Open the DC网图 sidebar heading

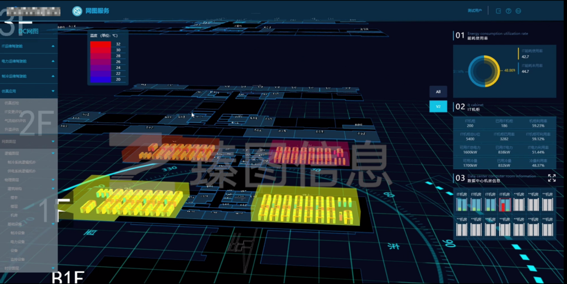(29, 31)
